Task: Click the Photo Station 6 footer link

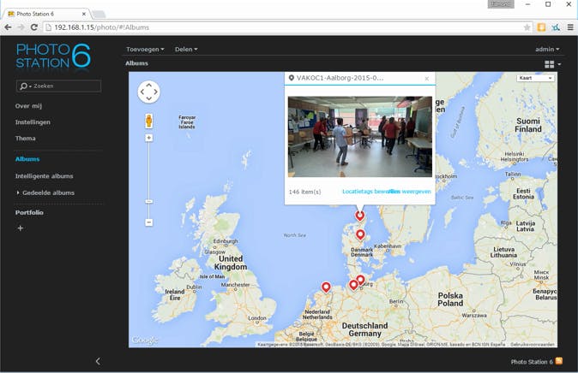Action: click(x=532, y=362)
